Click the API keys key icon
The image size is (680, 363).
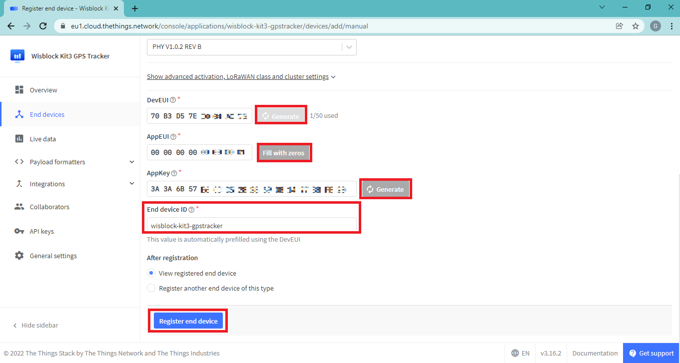(x=19, y=231)
